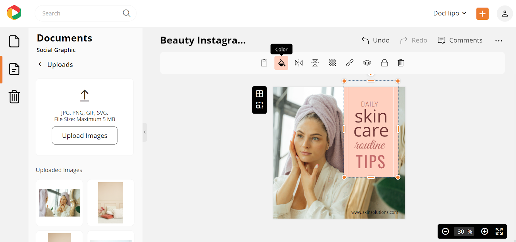Open the transparency checkerboard tool

pyautogui.click(x=332, y=63)
